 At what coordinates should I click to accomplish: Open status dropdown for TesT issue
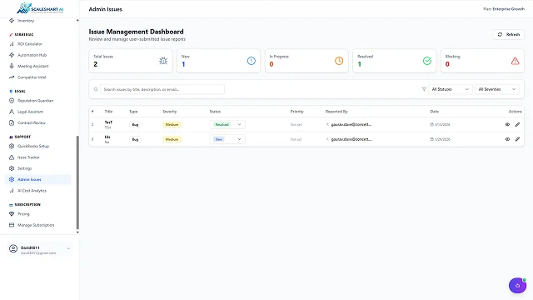[x=227, y=124]
